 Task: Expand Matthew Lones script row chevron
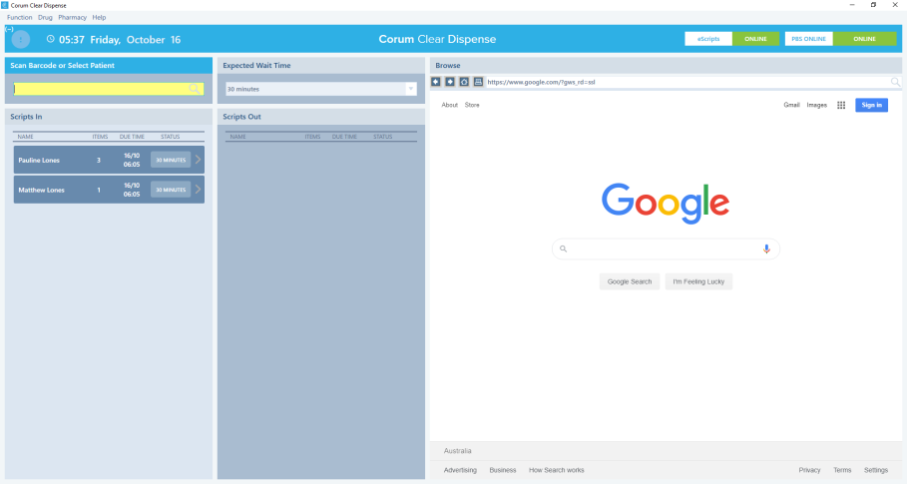pyautogui.click(x=198, y=190)
